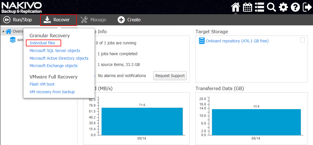
Task: Click the logout arrow icon
Action: [x=307, y=7]
